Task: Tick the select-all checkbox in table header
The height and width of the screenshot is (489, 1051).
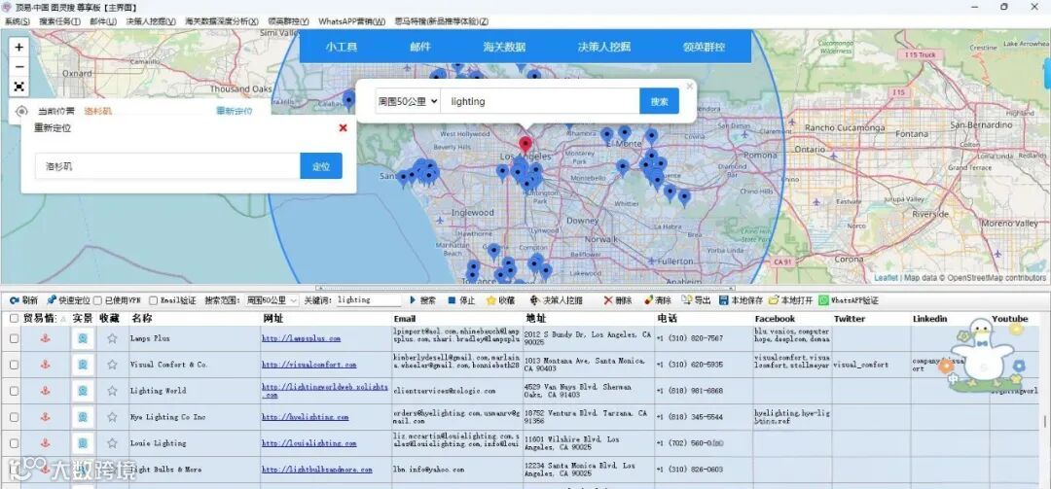Action: (14, 319)
